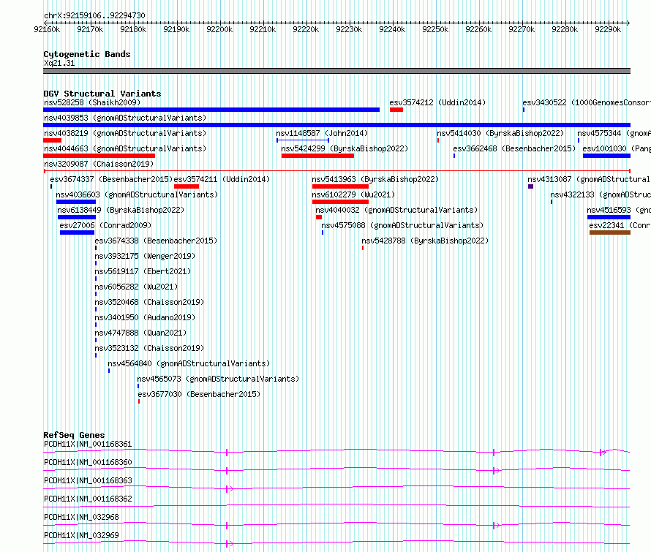The height and width of the screenshot is (552, 651).
Task: Click nsv5619117 (Ebert2021) label
Action: (143, 271)
